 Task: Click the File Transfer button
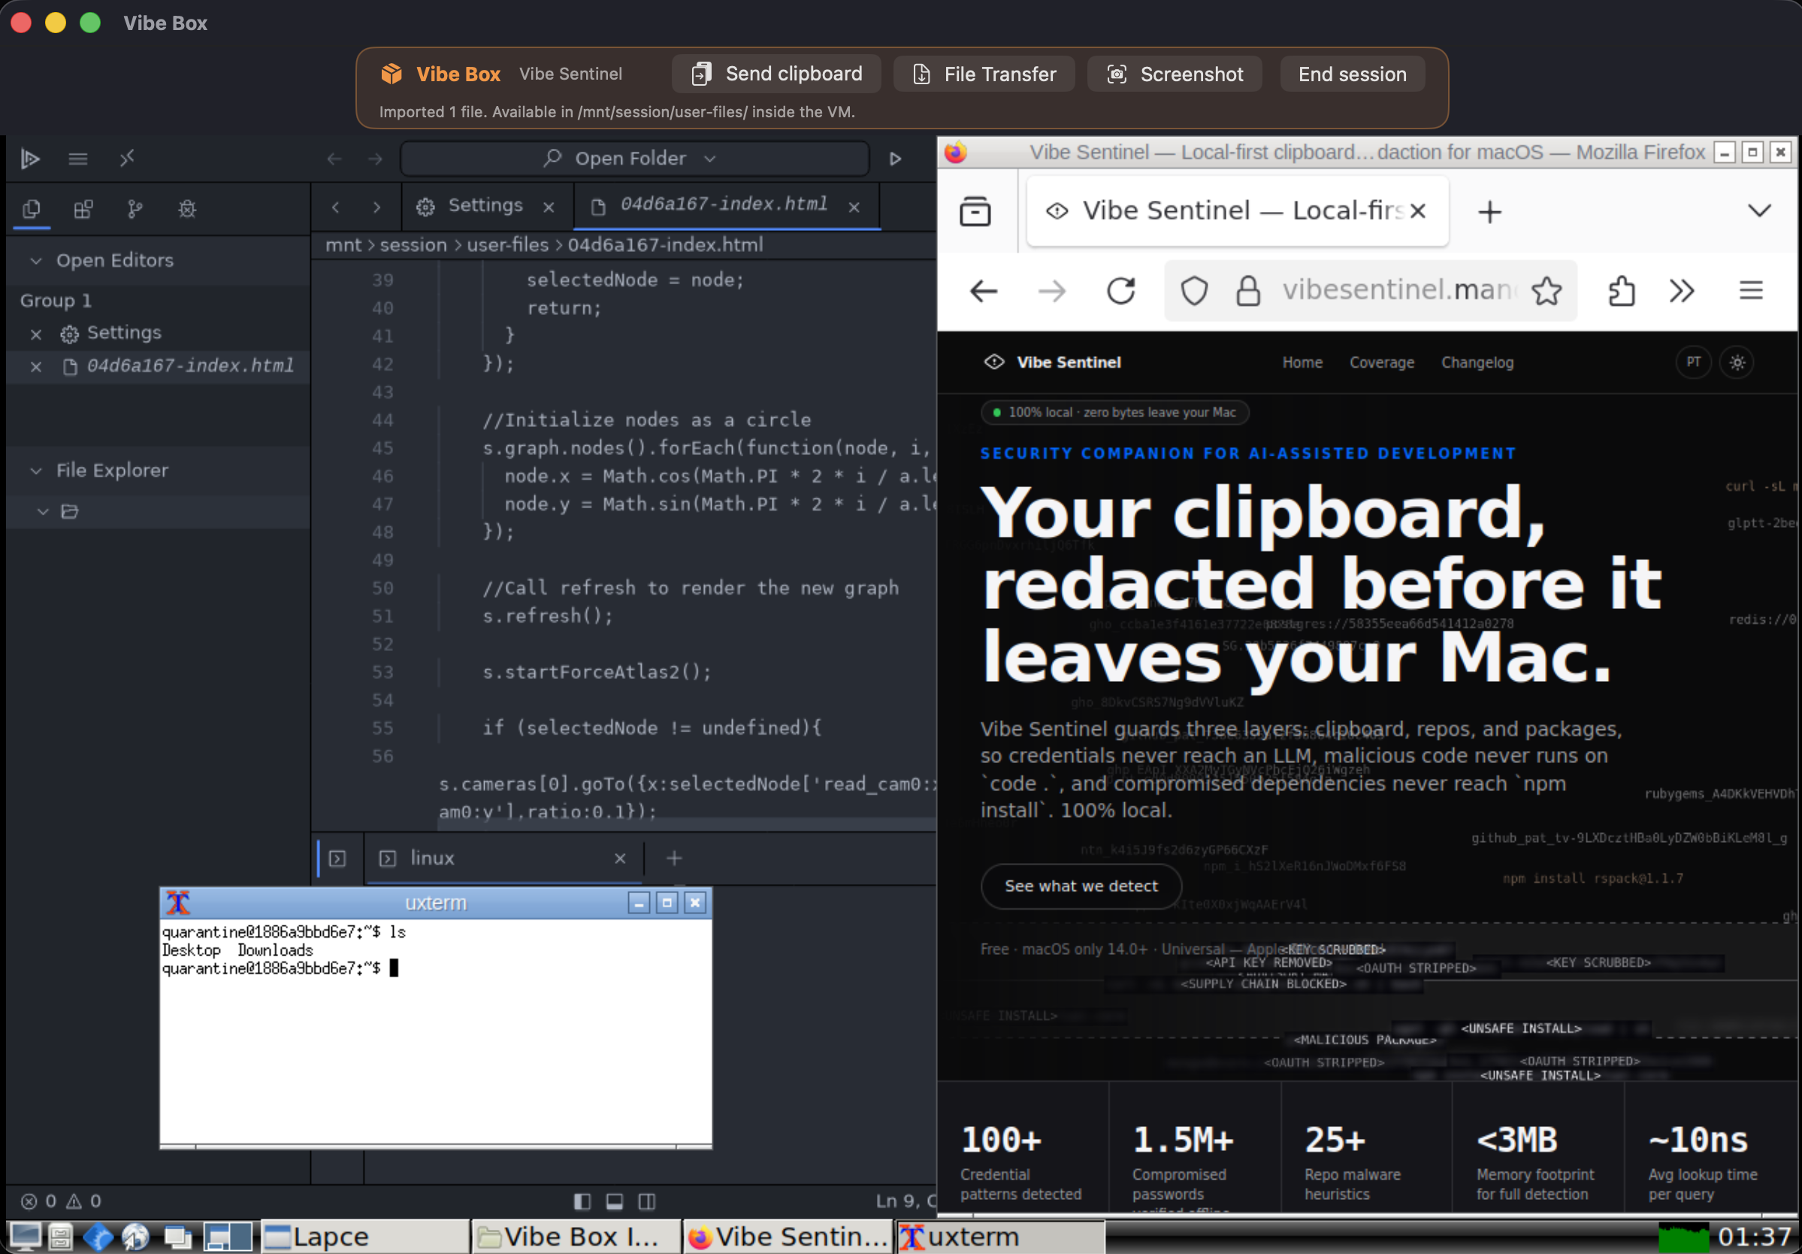click(984, 74)
